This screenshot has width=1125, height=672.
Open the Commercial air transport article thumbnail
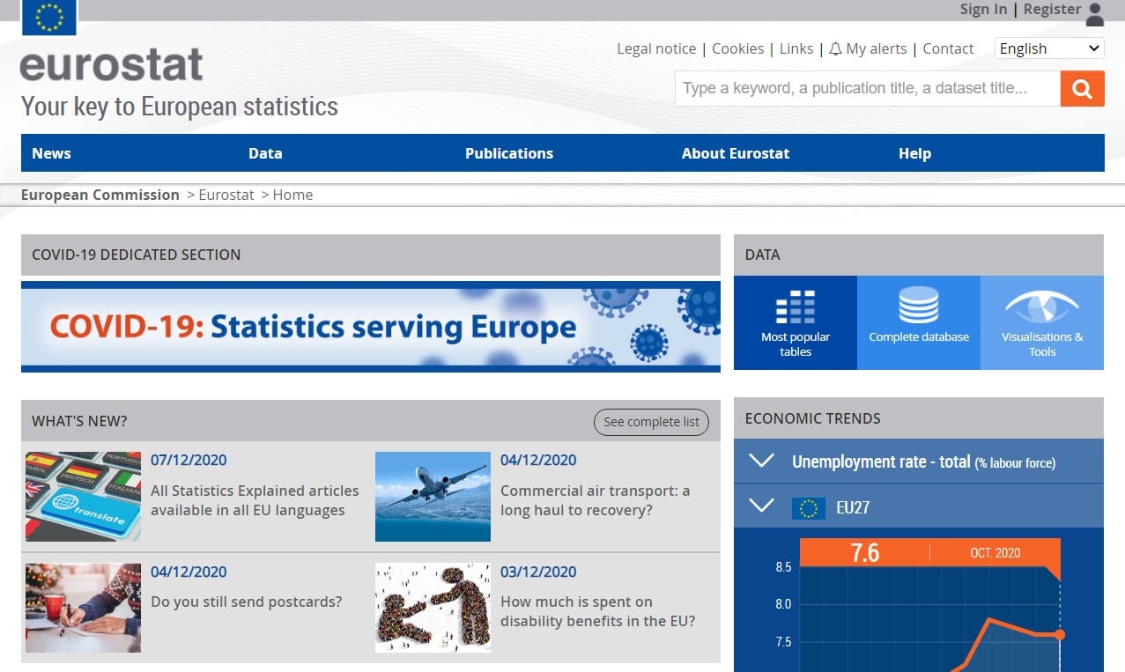[x=433, y=496]
